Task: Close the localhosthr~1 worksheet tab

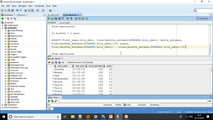Action: click(x=81, y=15)
